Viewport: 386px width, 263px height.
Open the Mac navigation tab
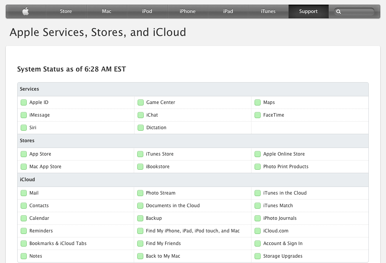click(107, 11)
